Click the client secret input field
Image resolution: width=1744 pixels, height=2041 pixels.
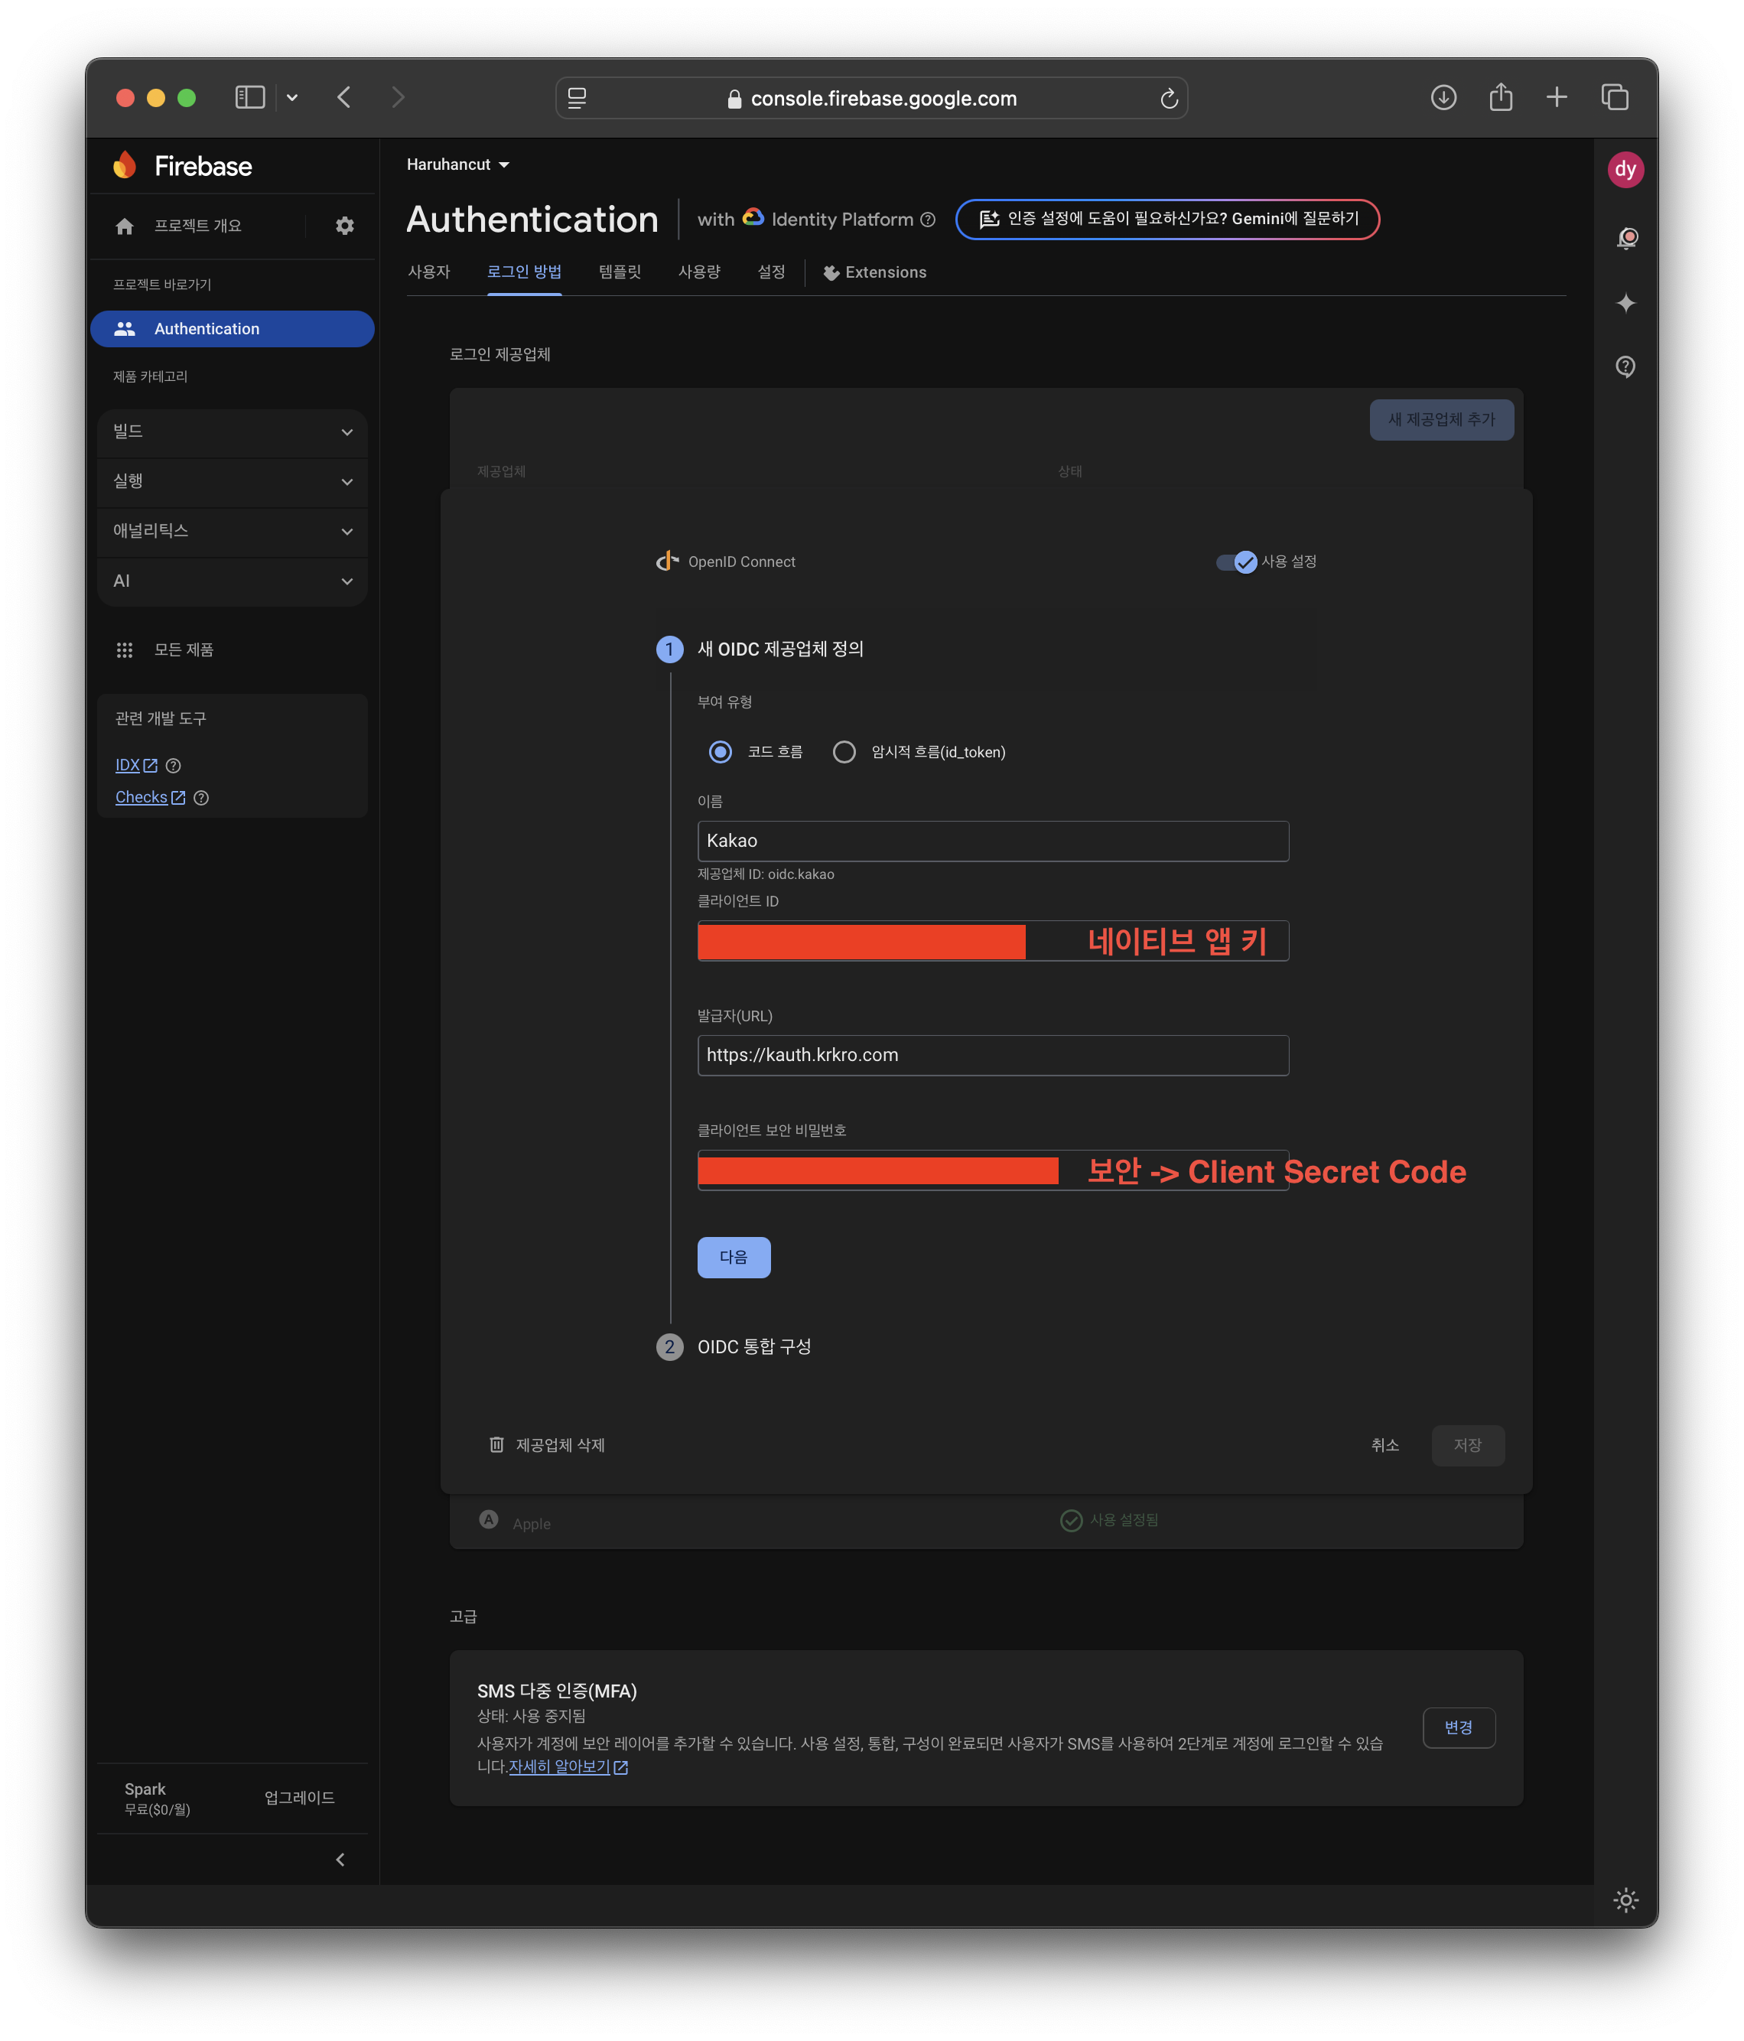coord(993,1170)
